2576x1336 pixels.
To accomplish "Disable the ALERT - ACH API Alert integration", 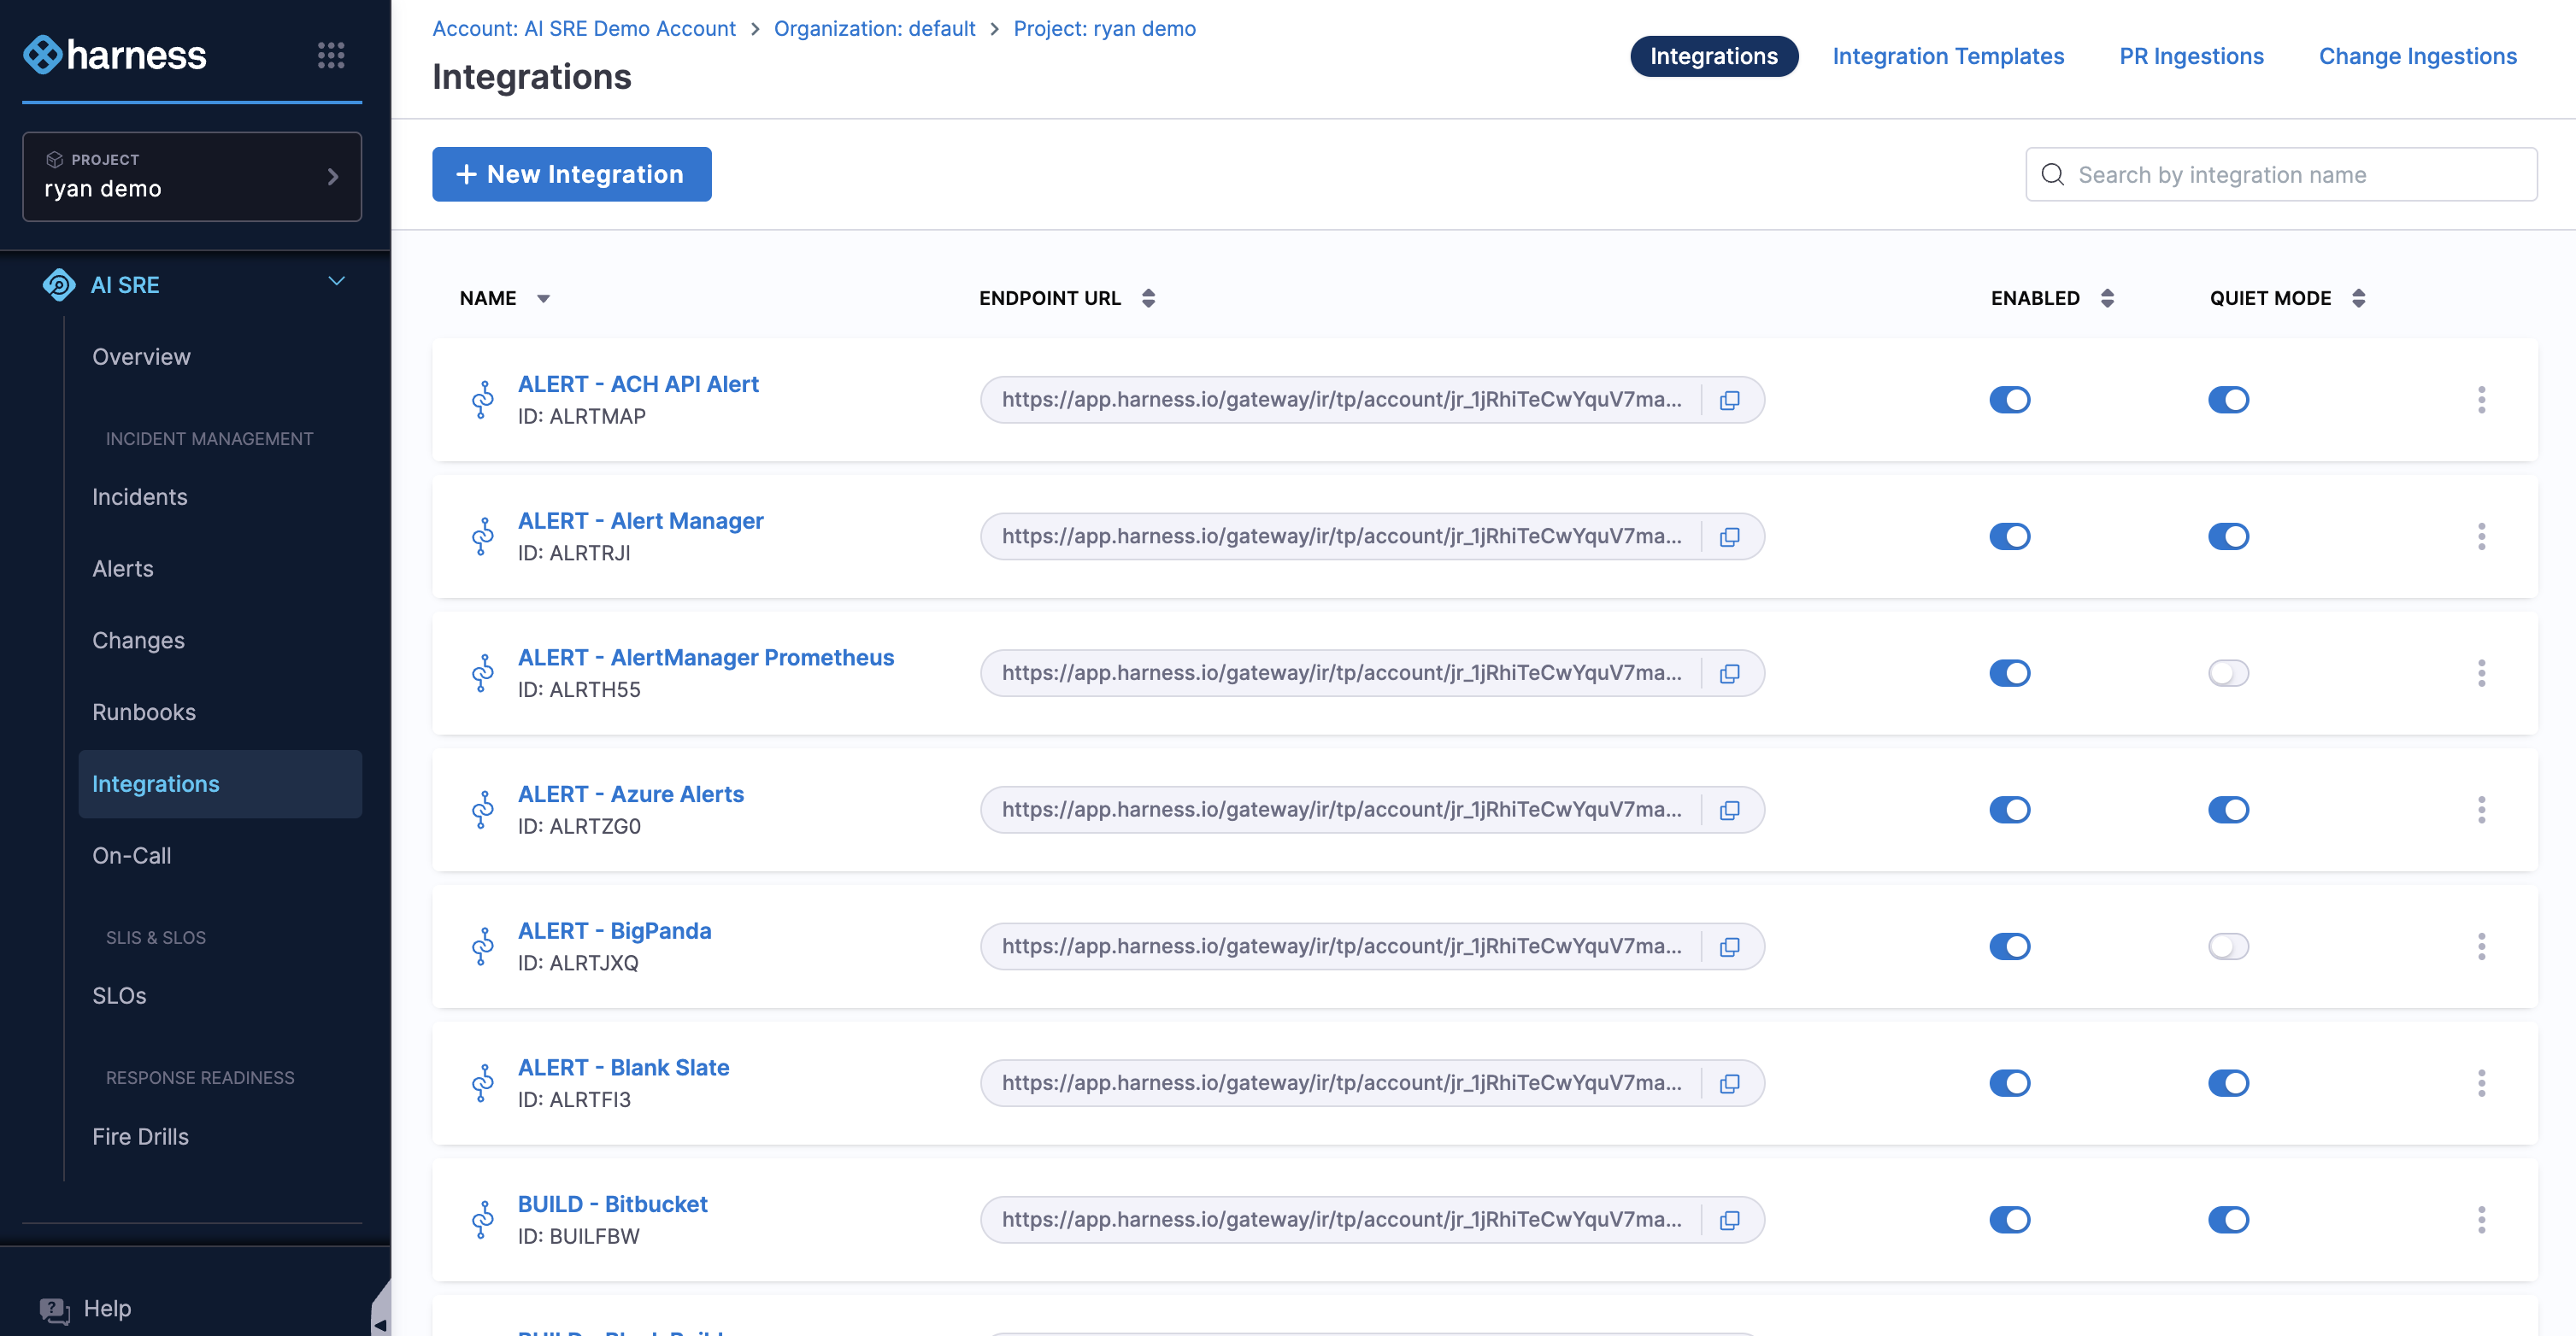I will [2009, 400].
